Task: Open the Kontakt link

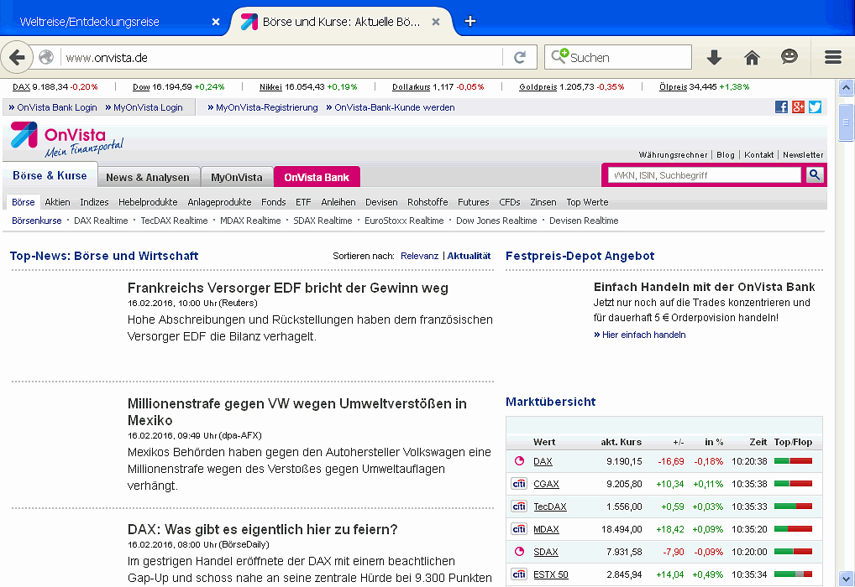Action: click(x=759, y=154)
